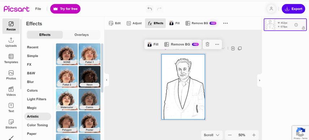
Task: Select the Artistic effects category
Action: pos(38,117)
